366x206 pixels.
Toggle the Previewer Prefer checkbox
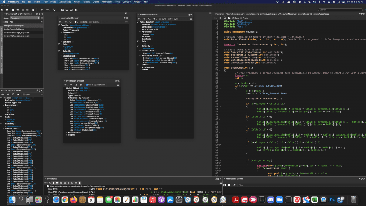(241, 18)
